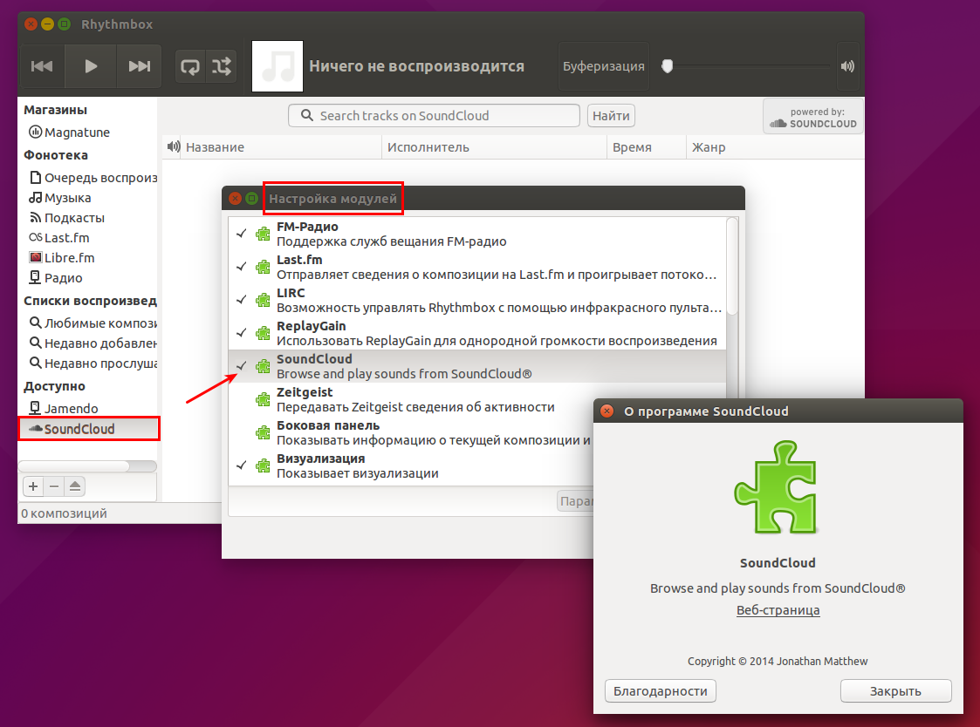The image size is (980, 727).
Task: Click the previous track button
Action: 42,66
